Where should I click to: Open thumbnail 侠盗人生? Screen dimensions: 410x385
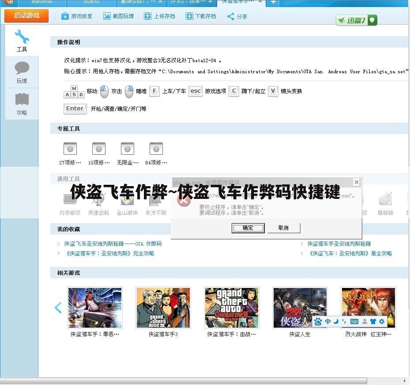click(x=300, y=308)
